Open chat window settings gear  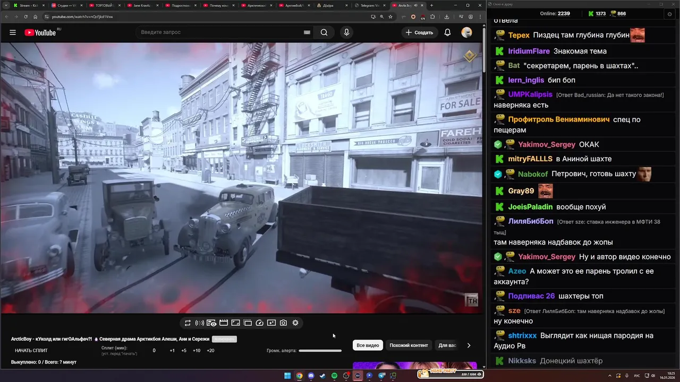click(x=669, y=14)
